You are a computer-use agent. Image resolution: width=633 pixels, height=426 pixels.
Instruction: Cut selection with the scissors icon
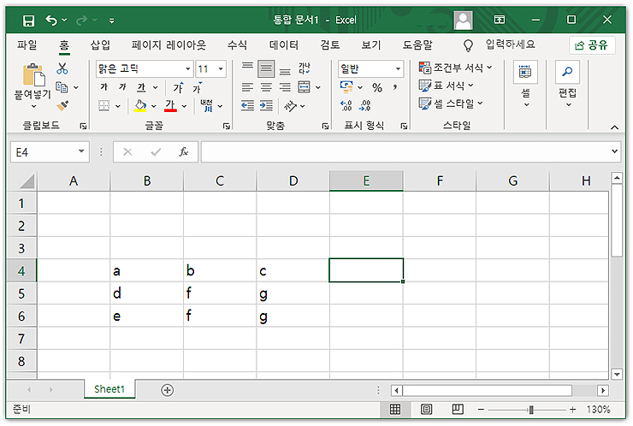[62, 68]
